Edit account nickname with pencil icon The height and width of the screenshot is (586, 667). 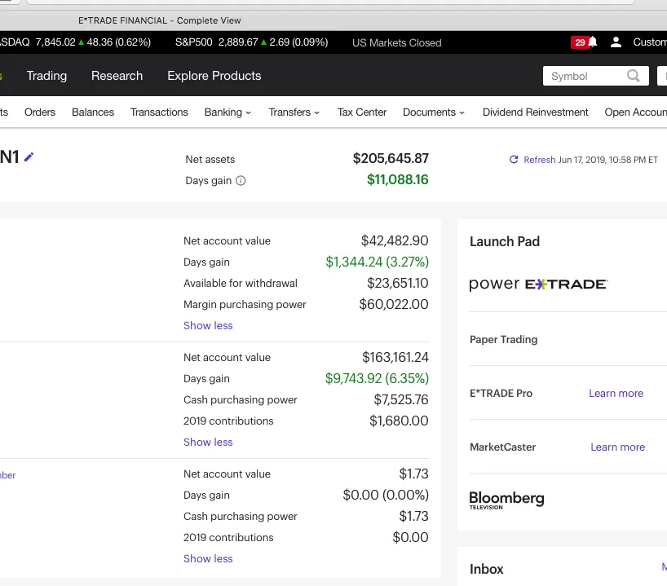pos(29,157)
